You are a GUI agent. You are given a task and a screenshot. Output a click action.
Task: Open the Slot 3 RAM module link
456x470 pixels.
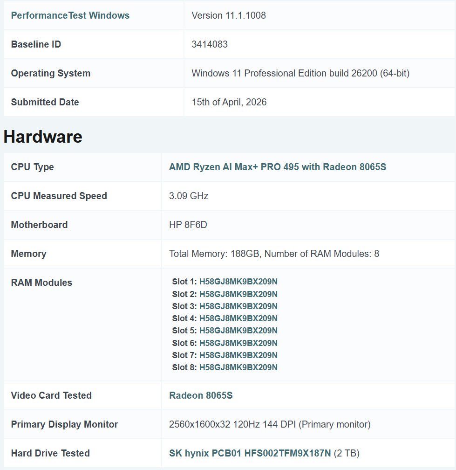click(238, 306)
